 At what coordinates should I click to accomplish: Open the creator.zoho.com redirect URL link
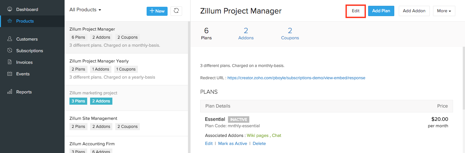296,78
